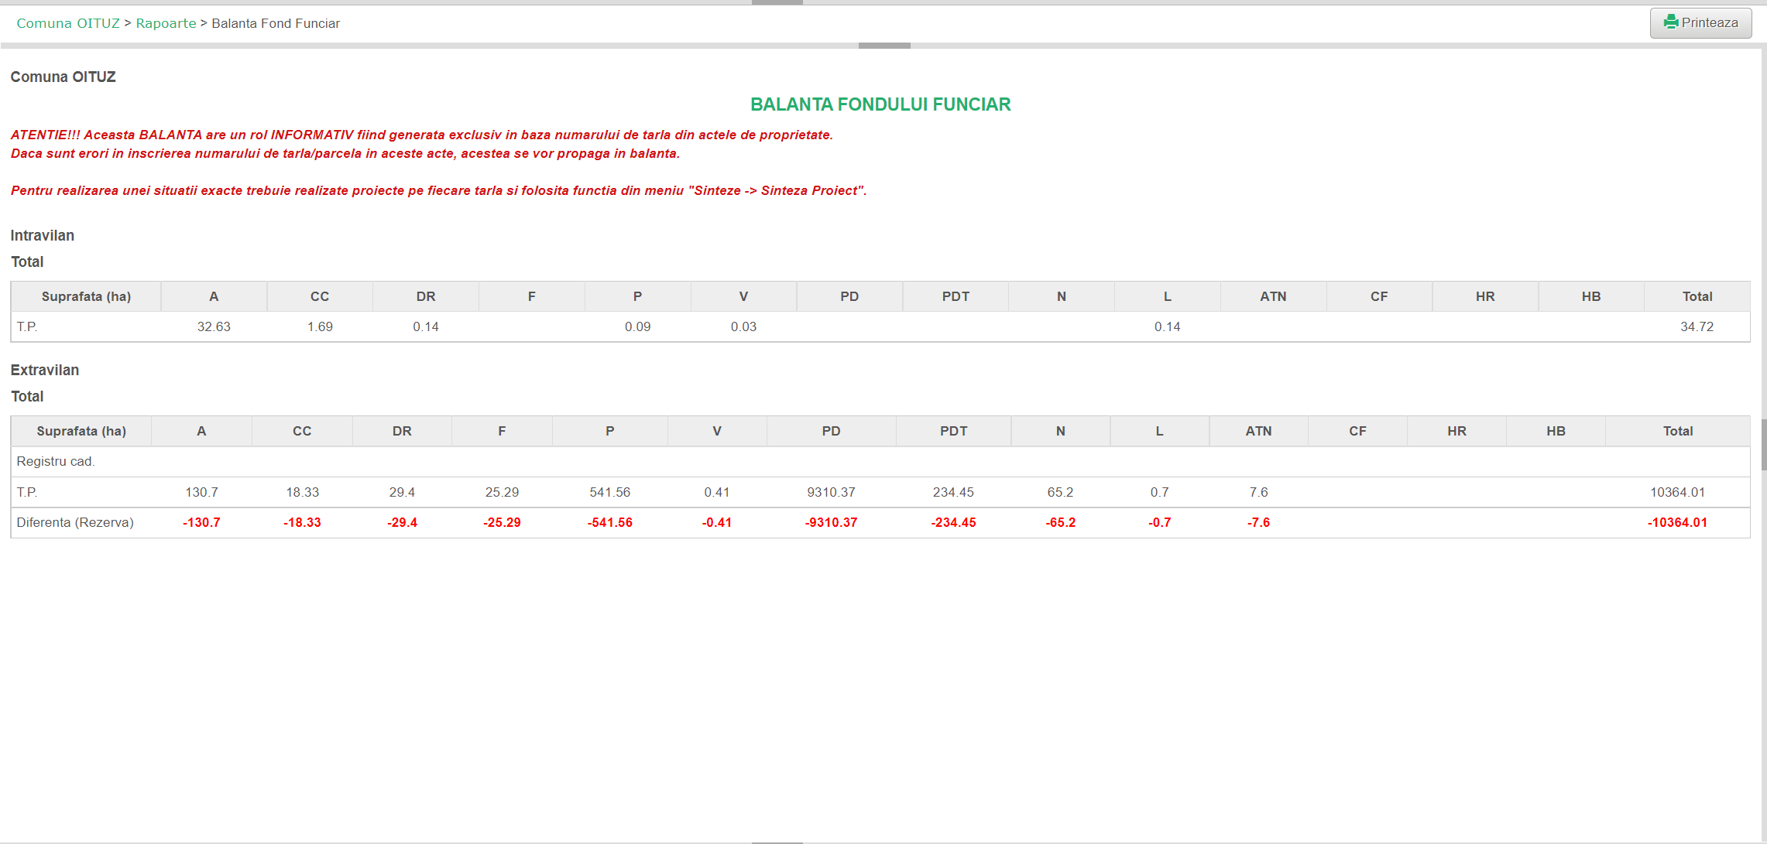The width and height of the screenshot is (1767, 844).
Task: Click the Extravilan Suprafata (ha) header
Action: pyautogui.click(x=81, y=431)
